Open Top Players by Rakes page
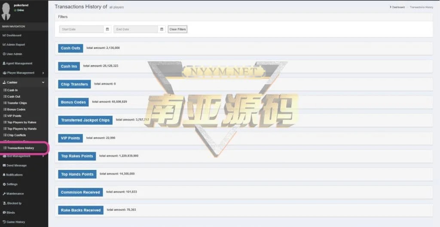The height and width of the screenshot is (227, 440). click(21, 122)
